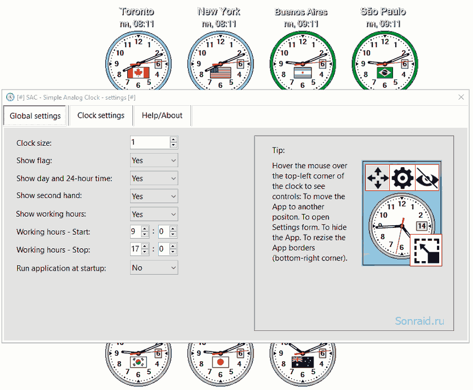Click the move arrows icon in tip
This screenshot has height=390, width=473.
pos(377,178)
